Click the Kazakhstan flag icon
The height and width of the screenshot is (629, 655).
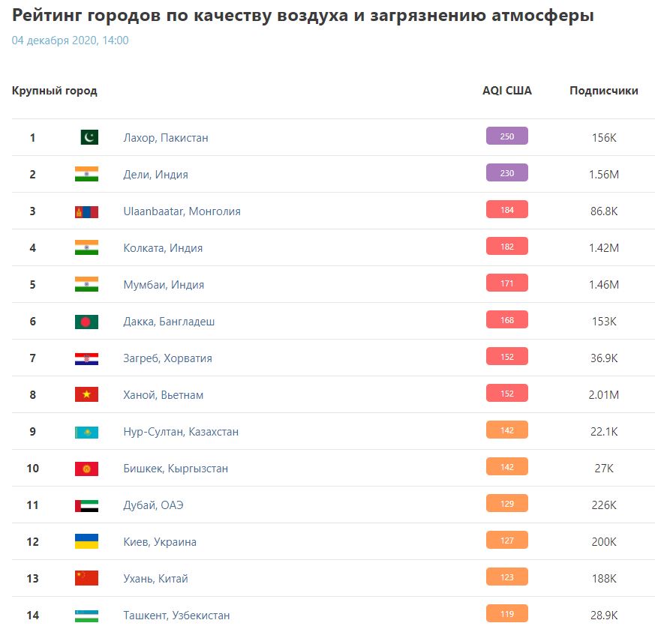(86, 432)
